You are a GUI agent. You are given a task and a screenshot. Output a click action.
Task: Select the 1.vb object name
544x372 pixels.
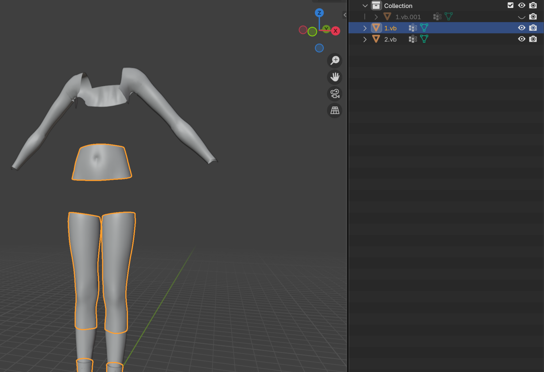(x=390, y=28)
